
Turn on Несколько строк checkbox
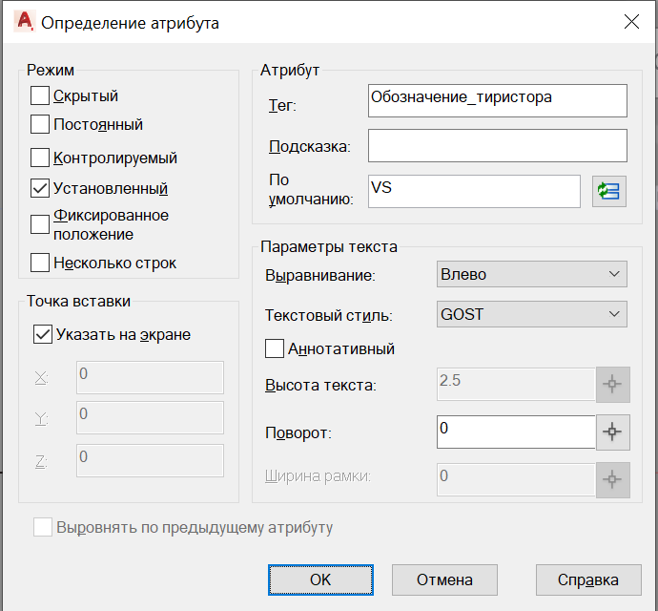point(40,263)
